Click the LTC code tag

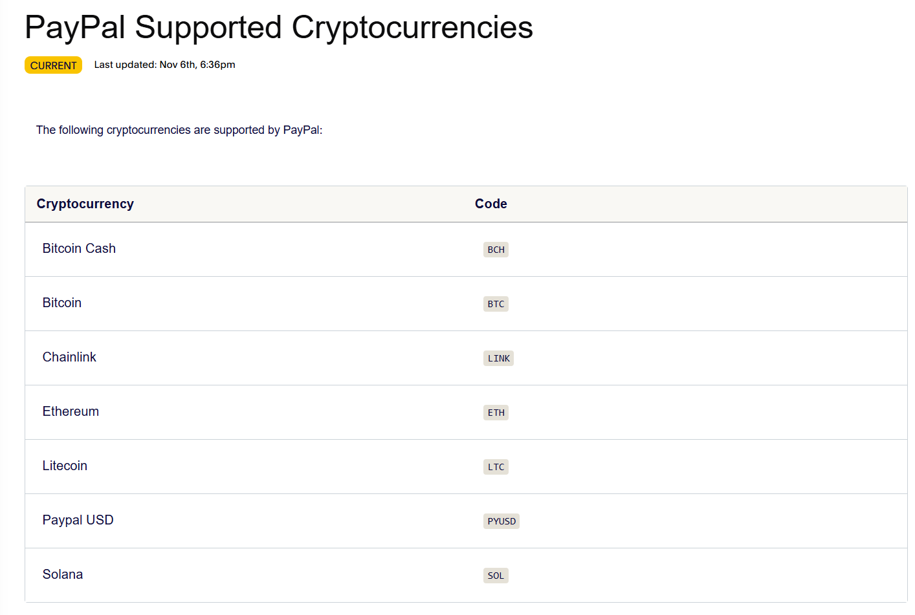tap(496, 467)
